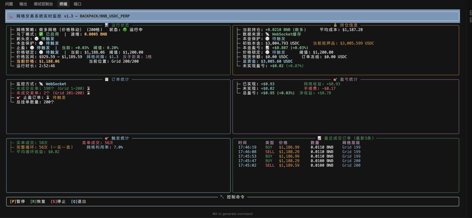Click the satellite icon in 数据来源 row
This screenshot has height=218, width=472.
pos(268,34)
